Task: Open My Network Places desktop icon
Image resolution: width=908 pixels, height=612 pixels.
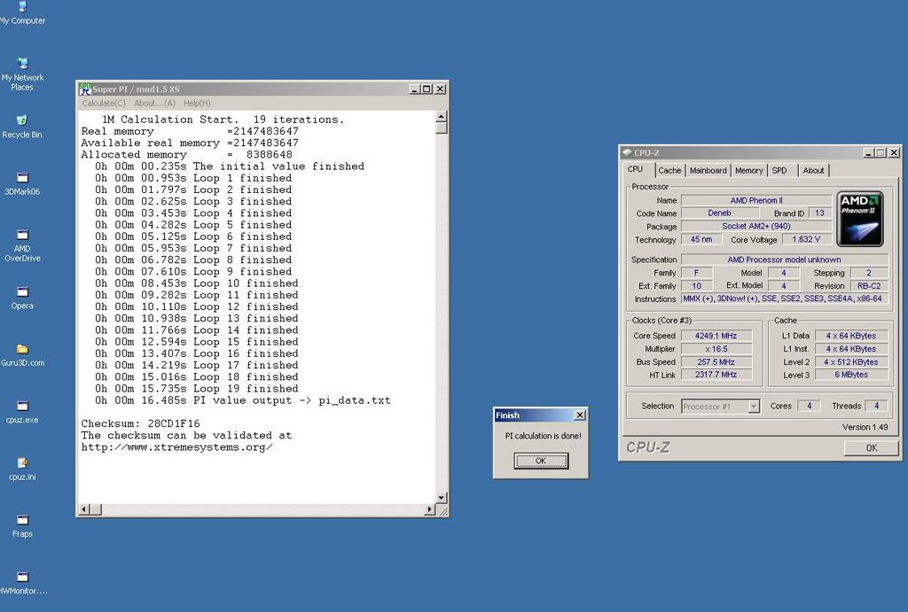Action: (x=22, y=74)
